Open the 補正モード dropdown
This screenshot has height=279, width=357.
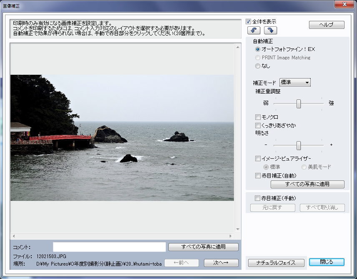[295, 82]
